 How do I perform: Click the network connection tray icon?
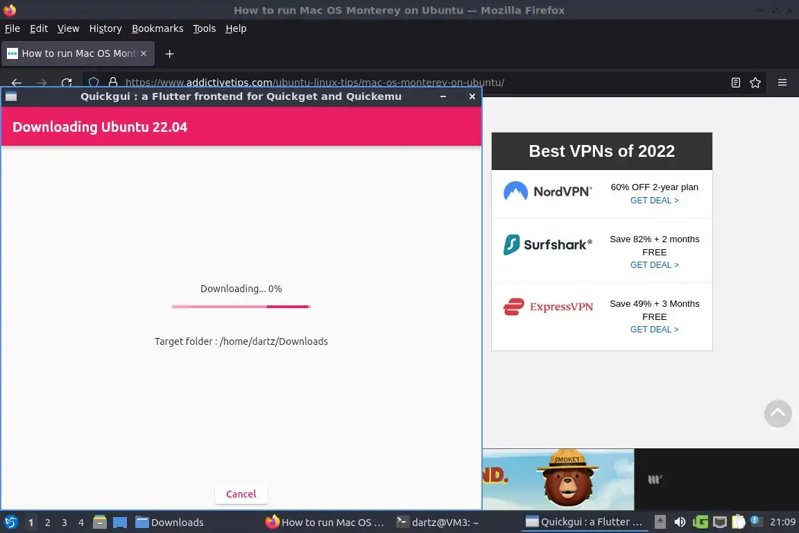(x=719, y=522)
